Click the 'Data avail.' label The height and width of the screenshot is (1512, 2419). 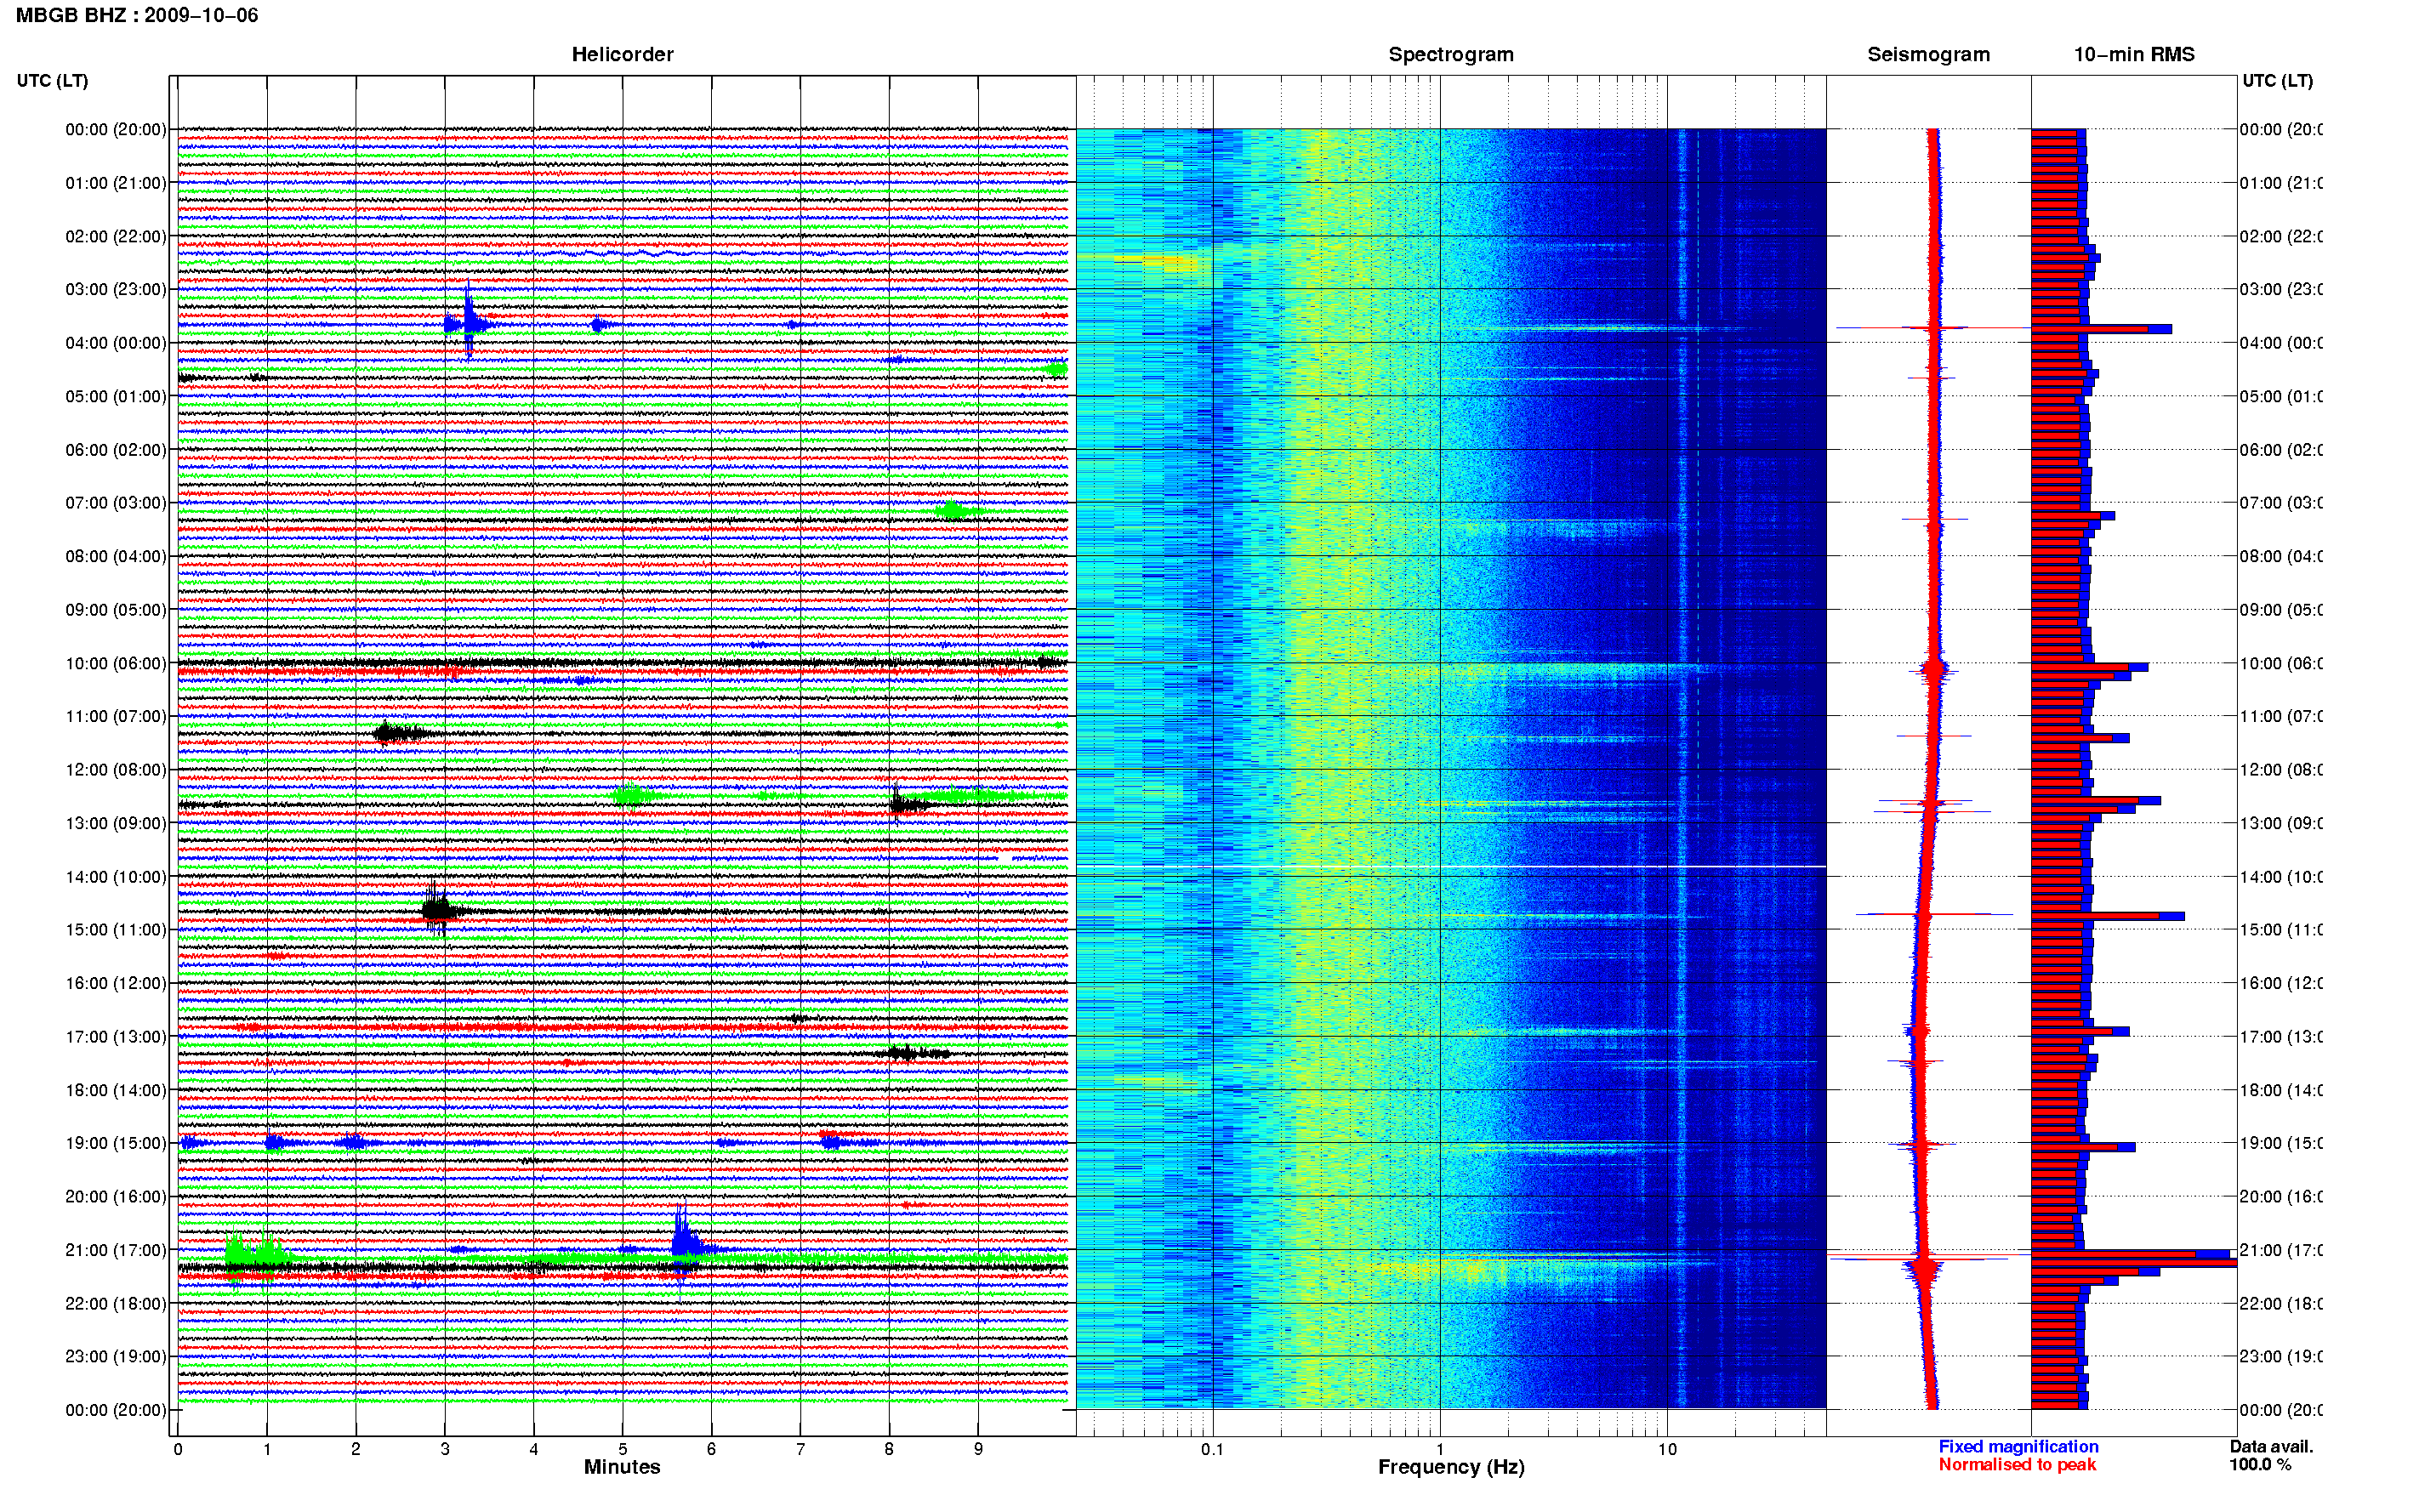pyautogui.click(x=2271, y=1446)
